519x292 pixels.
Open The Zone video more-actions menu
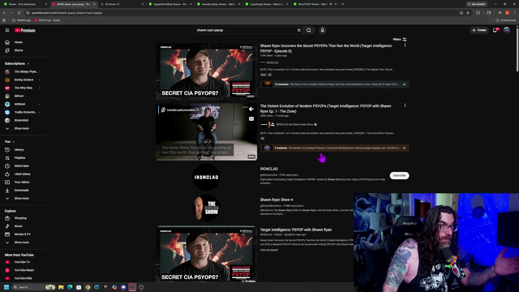(x=405, y=105)
